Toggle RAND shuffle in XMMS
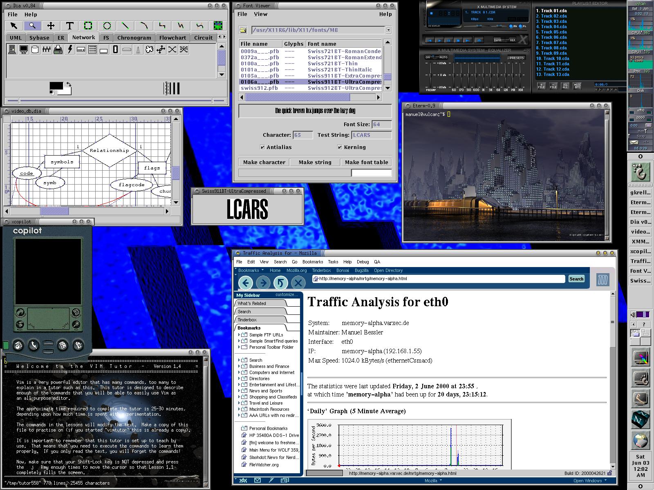 pyautogui.click(x=499, y=40)
